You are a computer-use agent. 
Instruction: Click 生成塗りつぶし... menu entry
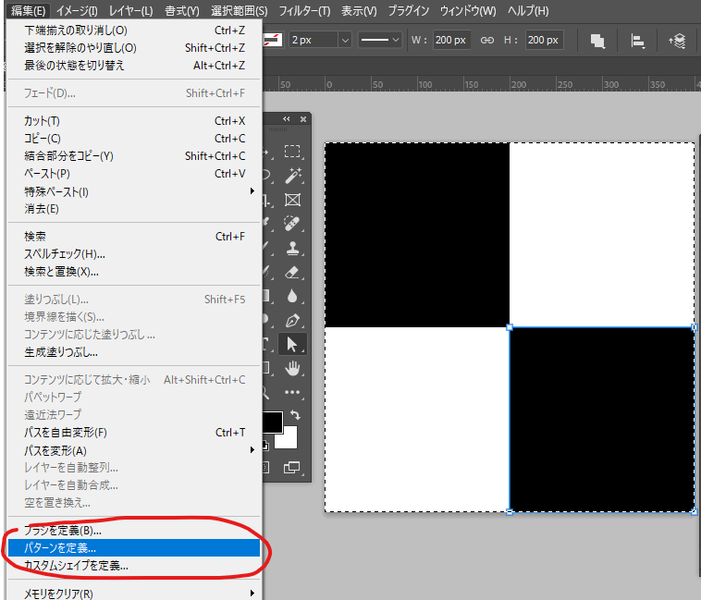pos(61,352)
